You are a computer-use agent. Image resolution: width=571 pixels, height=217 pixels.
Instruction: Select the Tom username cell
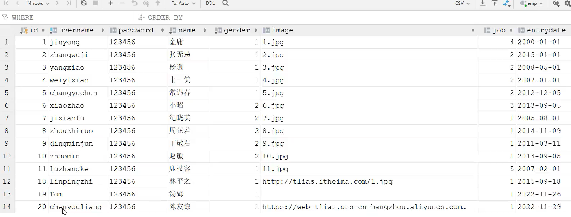coord(78,194)
